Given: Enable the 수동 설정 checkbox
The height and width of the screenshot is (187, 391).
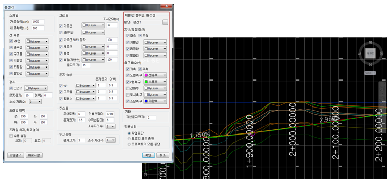Looking at the screenshot, I should pos(11,136).
